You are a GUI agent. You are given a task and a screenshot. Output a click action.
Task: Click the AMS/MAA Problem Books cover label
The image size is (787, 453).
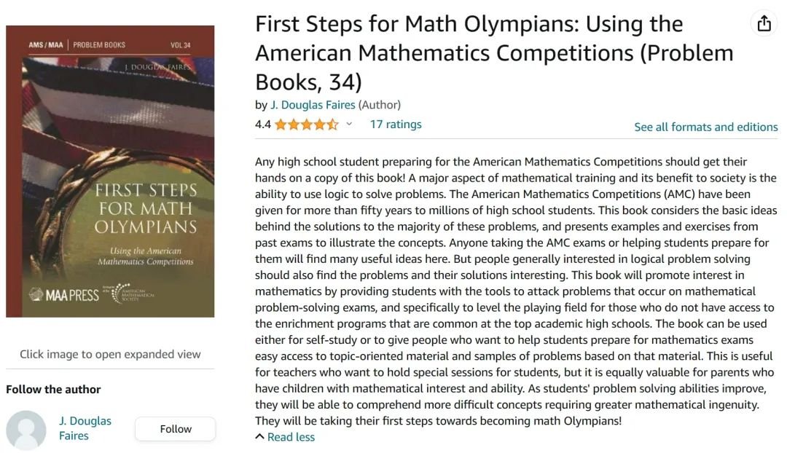click(77, 44)
